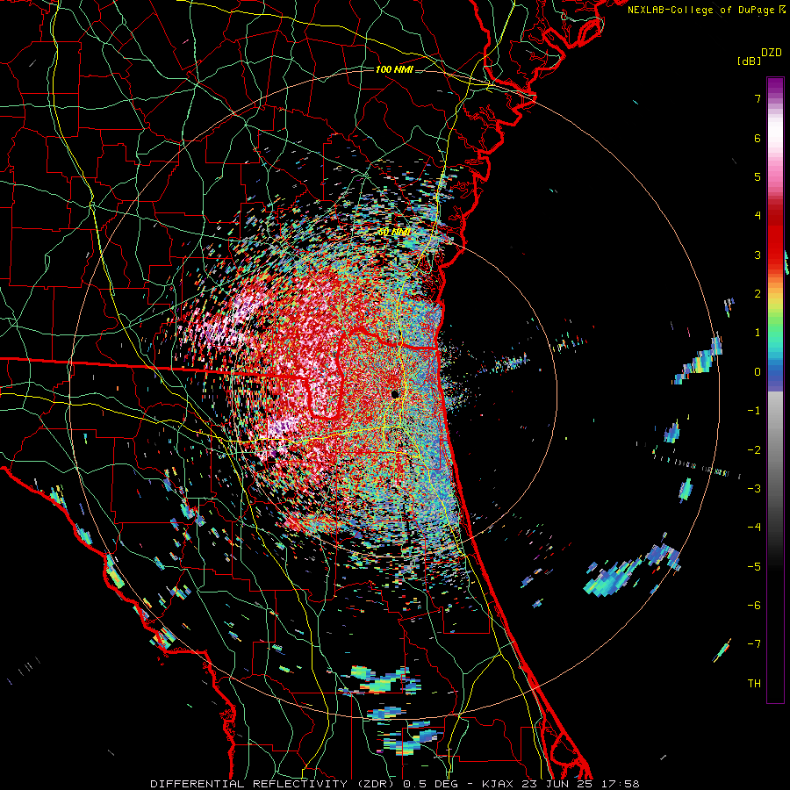Screen dimensions: 790x790
Task: Click the positive 6 scale value
Action: click(x=758, y=138)
